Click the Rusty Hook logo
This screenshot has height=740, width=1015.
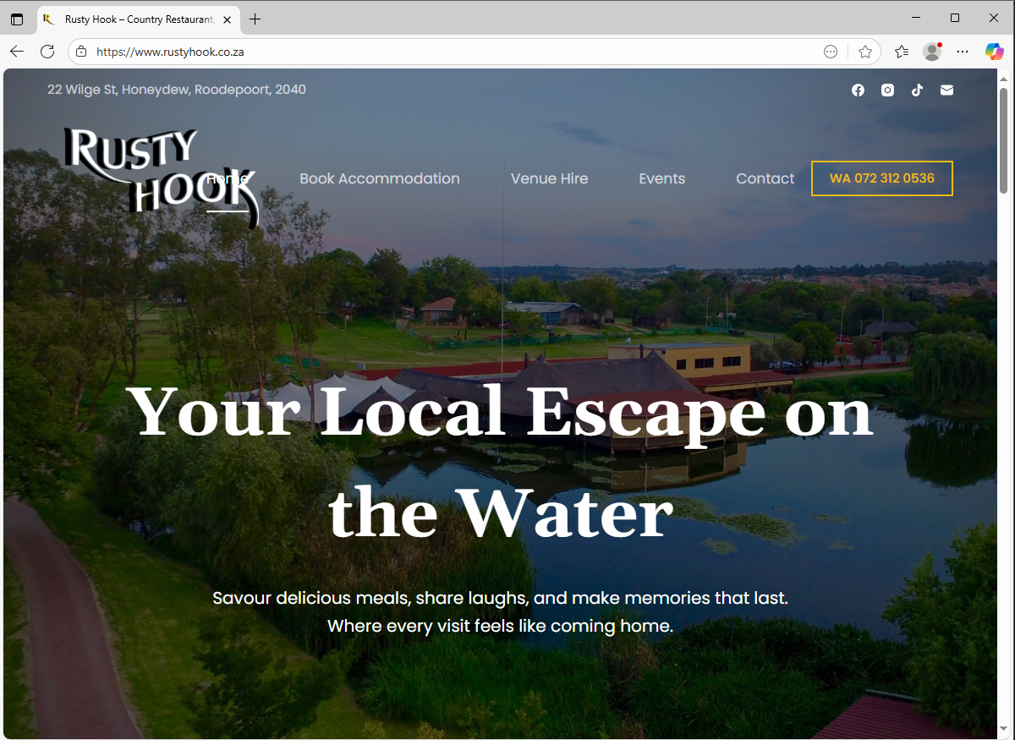[161, 178]
